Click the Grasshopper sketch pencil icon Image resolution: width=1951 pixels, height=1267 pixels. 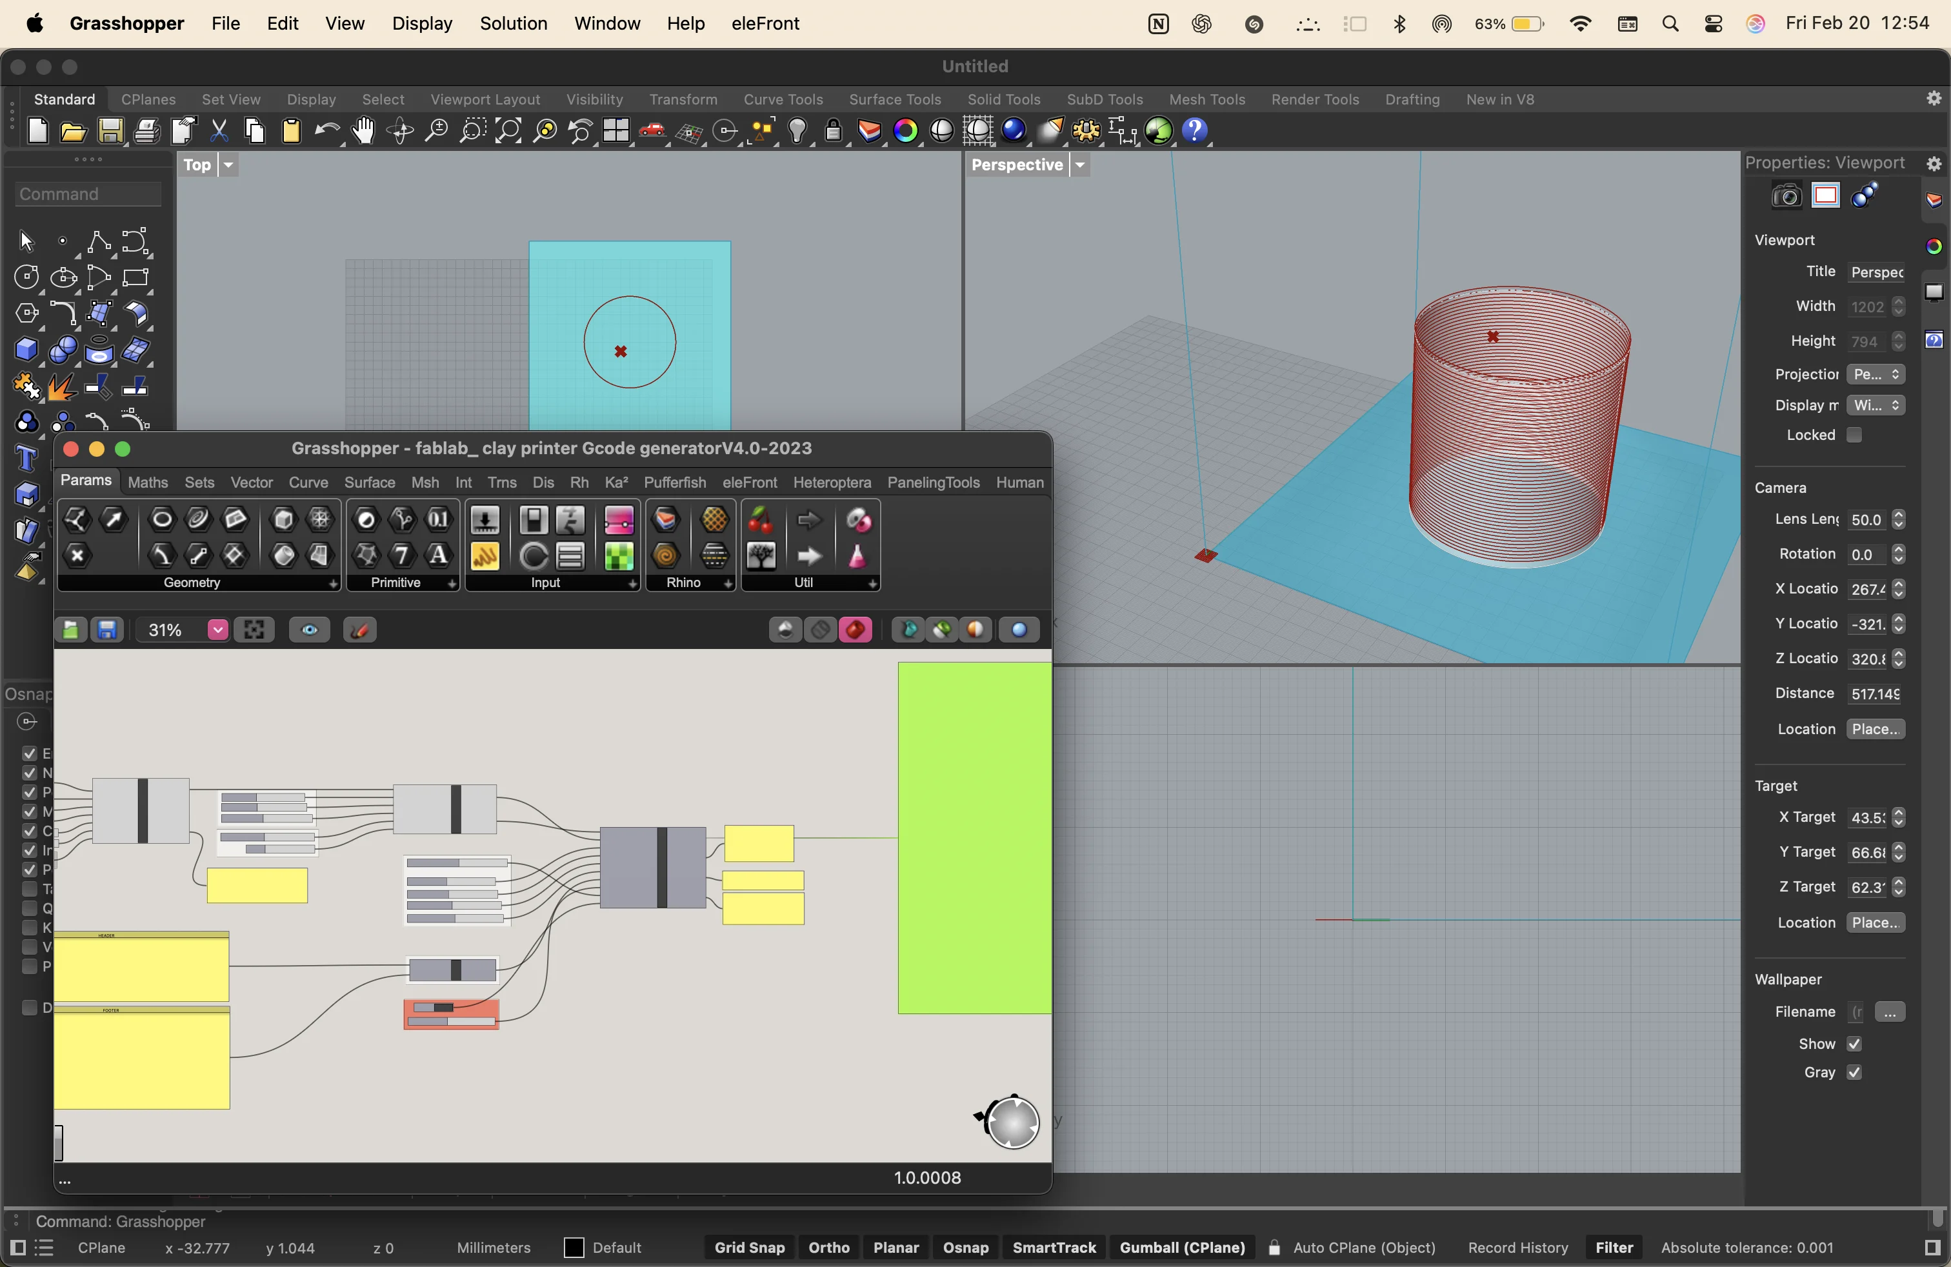[360, 630]
